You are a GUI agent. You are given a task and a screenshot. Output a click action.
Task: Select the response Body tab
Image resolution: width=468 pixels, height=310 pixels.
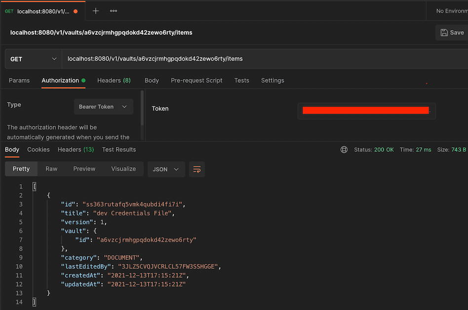pos(12,150)
